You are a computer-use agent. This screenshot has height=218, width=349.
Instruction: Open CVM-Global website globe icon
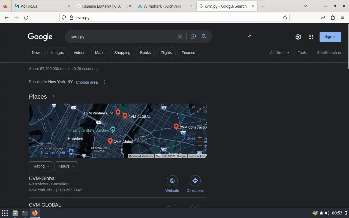tap(172, 181)
